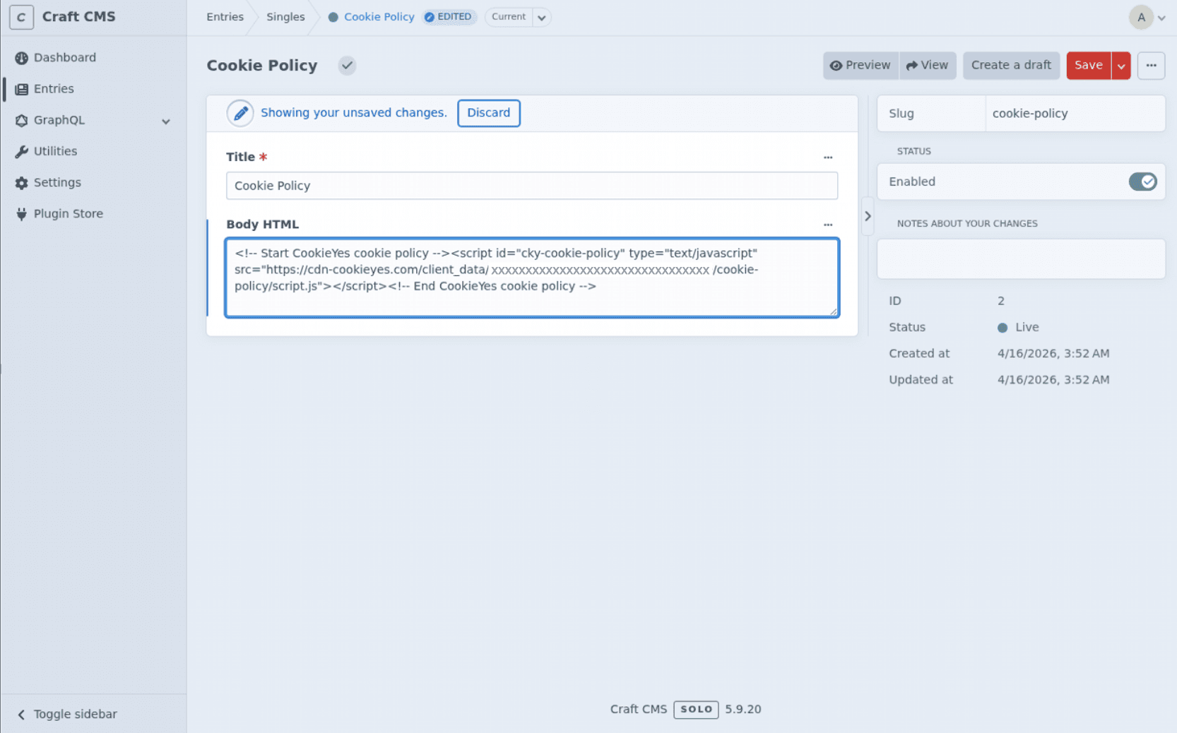The height and width of the screenshot is (733, 1177).
Task: View the entry on the live site
Action: pos(928,65)
